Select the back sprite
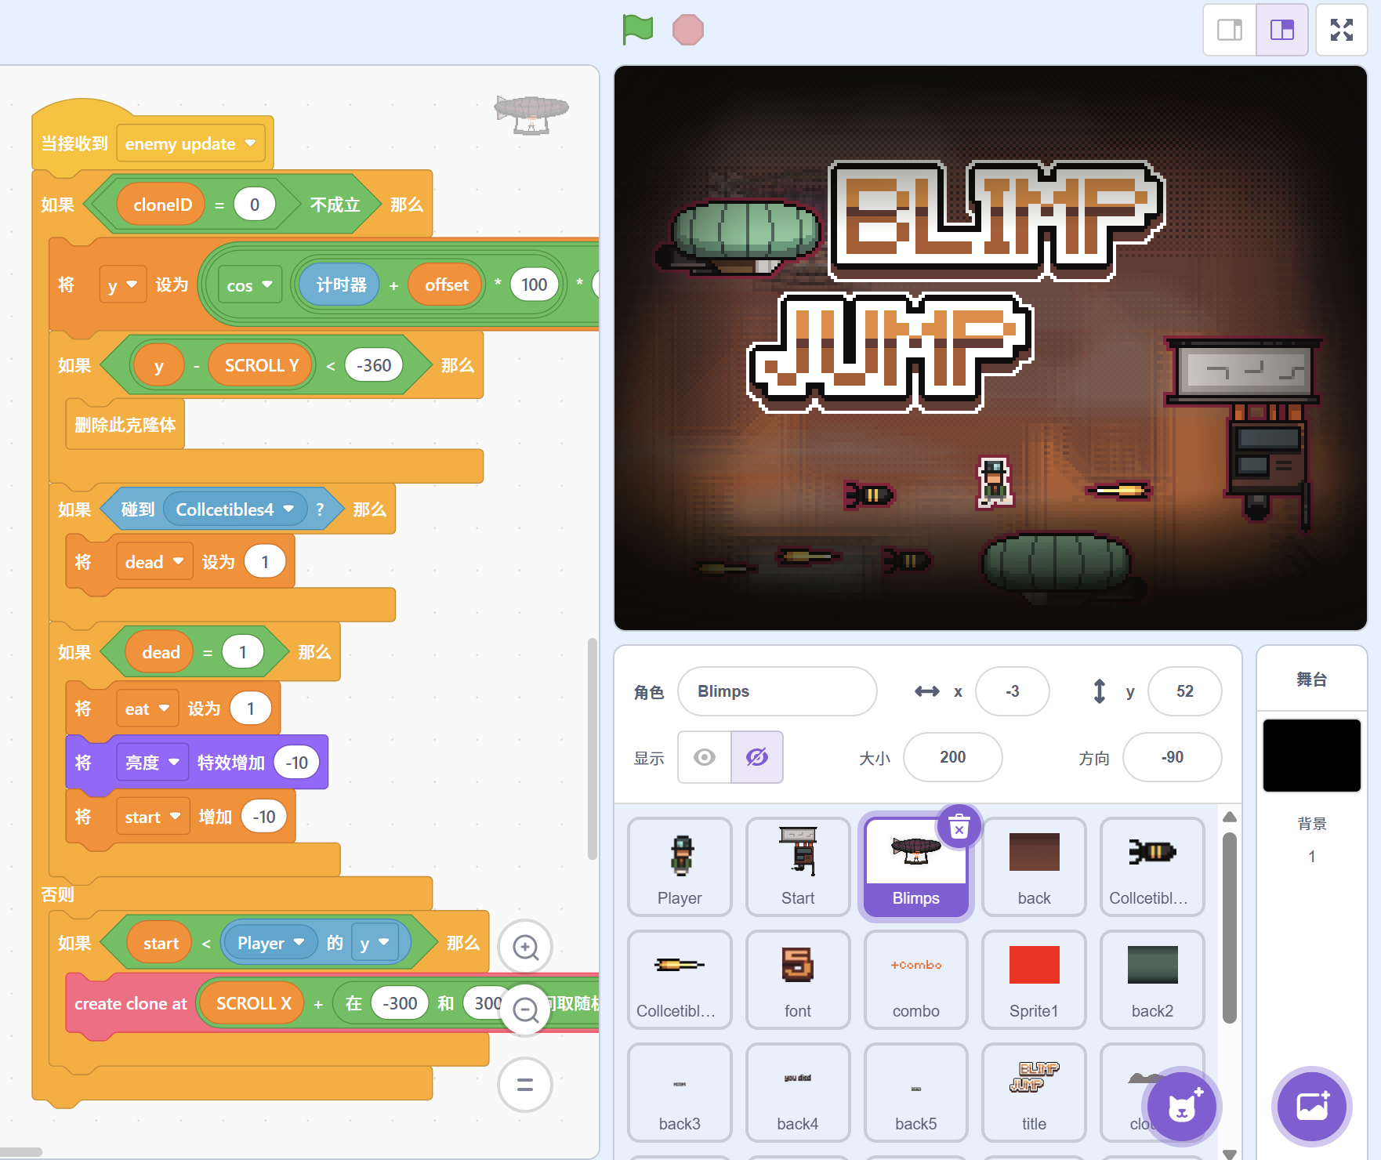Image resolution: width=1381 pixels, height=1160 pixels. tap(1035, 866)
